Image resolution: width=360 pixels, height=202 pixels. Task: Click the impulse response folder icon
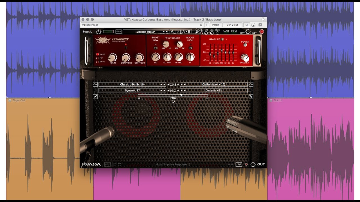click(x=114, y=164)
